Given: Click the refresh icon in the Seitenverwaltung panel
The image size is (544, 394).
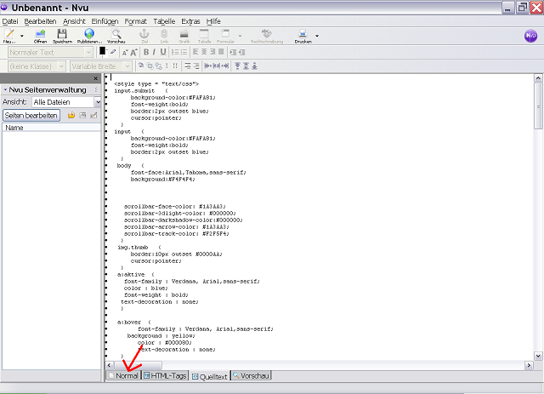Looking at the screenshot, I should [71, 115].
